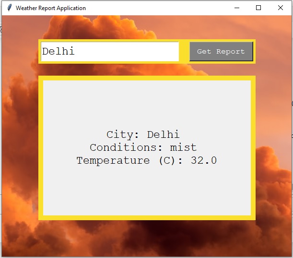Image resolution: width=293 pixels, height=258 pixels.
Task: Minimize the Weather Report Application window
Action: pyautogui.click(x=237, y=8)
